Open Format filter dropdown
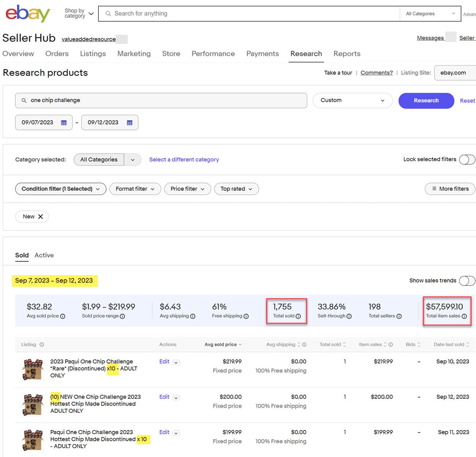This screenshot has width=476, height=457. 135,189
